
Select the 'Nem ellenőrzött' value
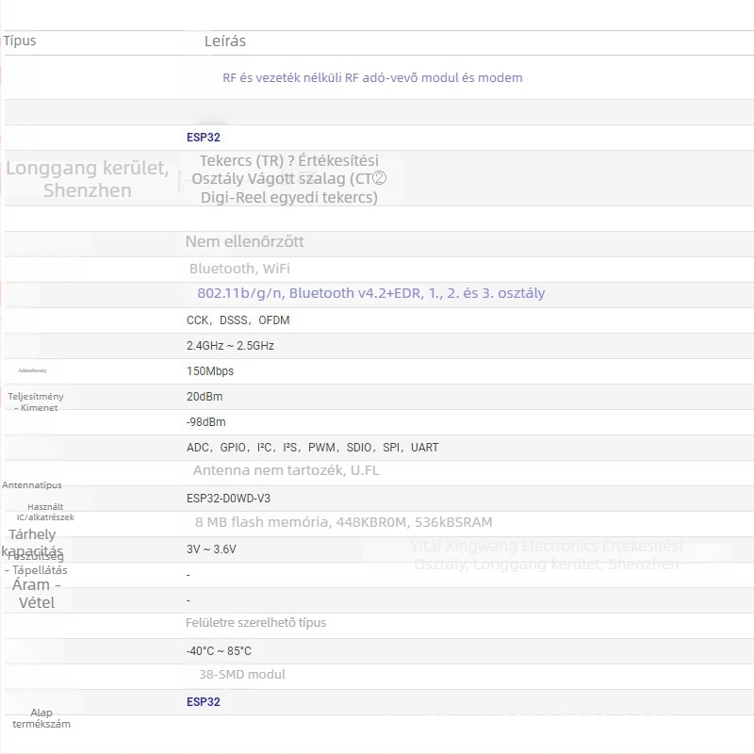(245, 241)
